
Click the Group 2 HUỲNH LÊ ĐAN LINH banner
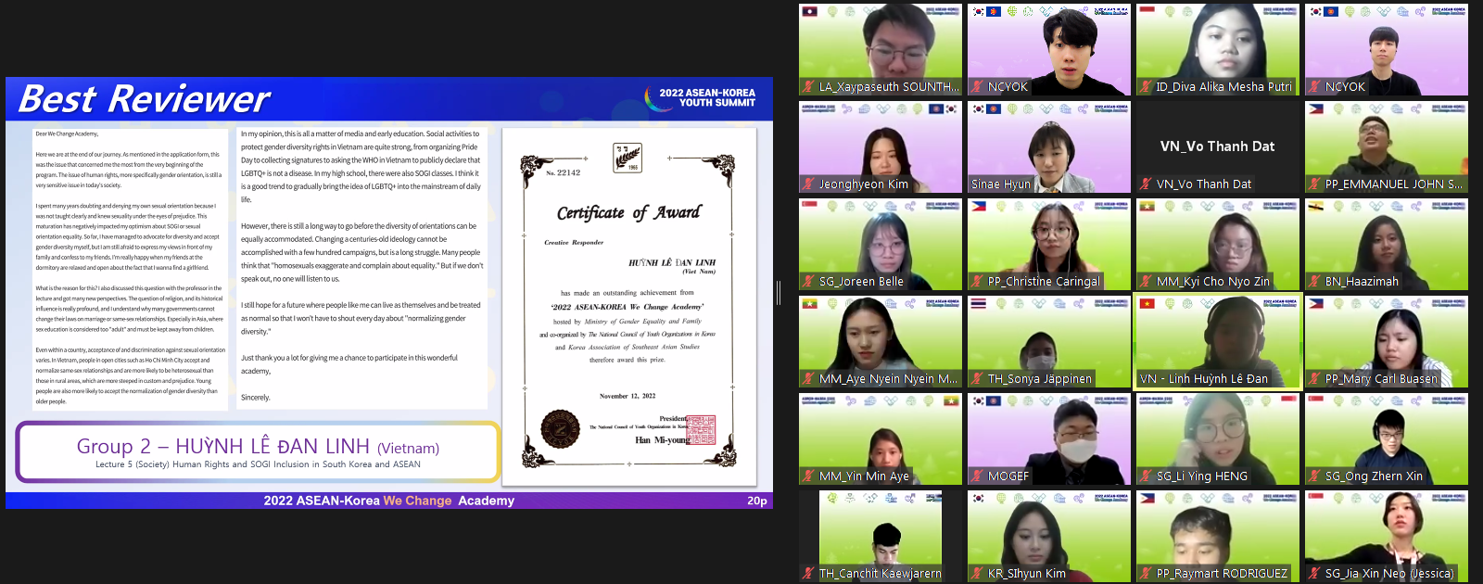click(x=258, y=451)
